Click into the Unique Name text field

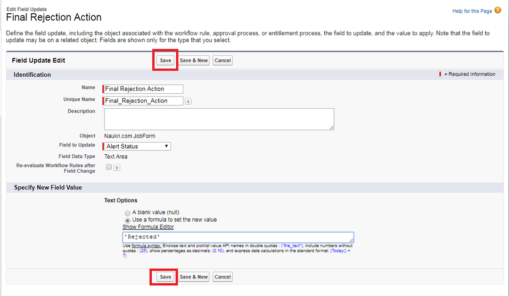tap(143, 101)
